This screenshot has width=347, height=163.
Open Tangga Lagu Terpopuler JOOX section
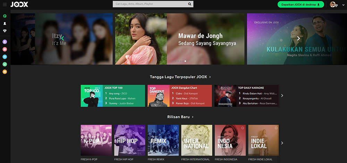pos(180,77)
